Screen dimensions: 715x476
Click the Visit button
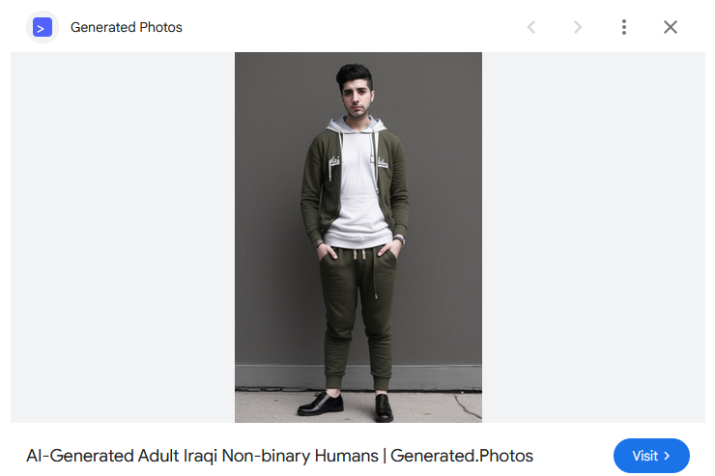tap(651, 456)
